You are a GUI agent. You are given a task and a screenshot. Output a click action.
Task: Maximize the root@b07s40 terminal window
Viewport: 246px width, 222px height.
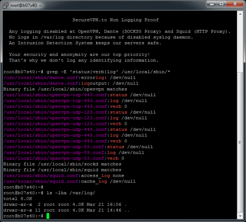pos(221,4)
